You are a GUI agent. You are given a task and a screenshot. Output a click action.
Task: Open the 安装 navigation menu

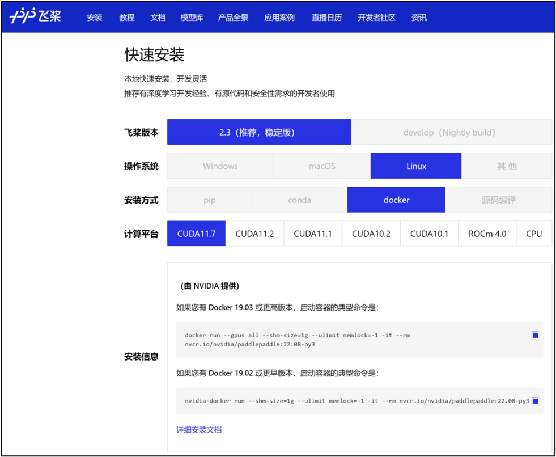[x=95, y=18]
